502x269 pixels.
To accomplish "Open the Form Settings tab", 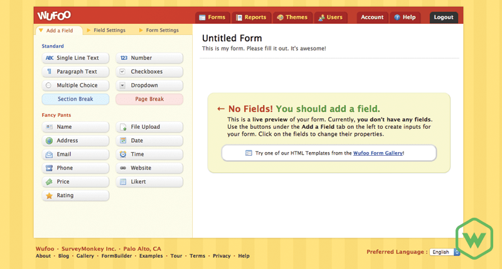I will [x=159, y=30].
